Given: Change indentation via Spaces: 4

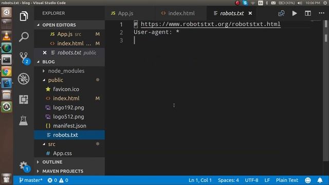Looking at the screenshot, I should 228,180.
